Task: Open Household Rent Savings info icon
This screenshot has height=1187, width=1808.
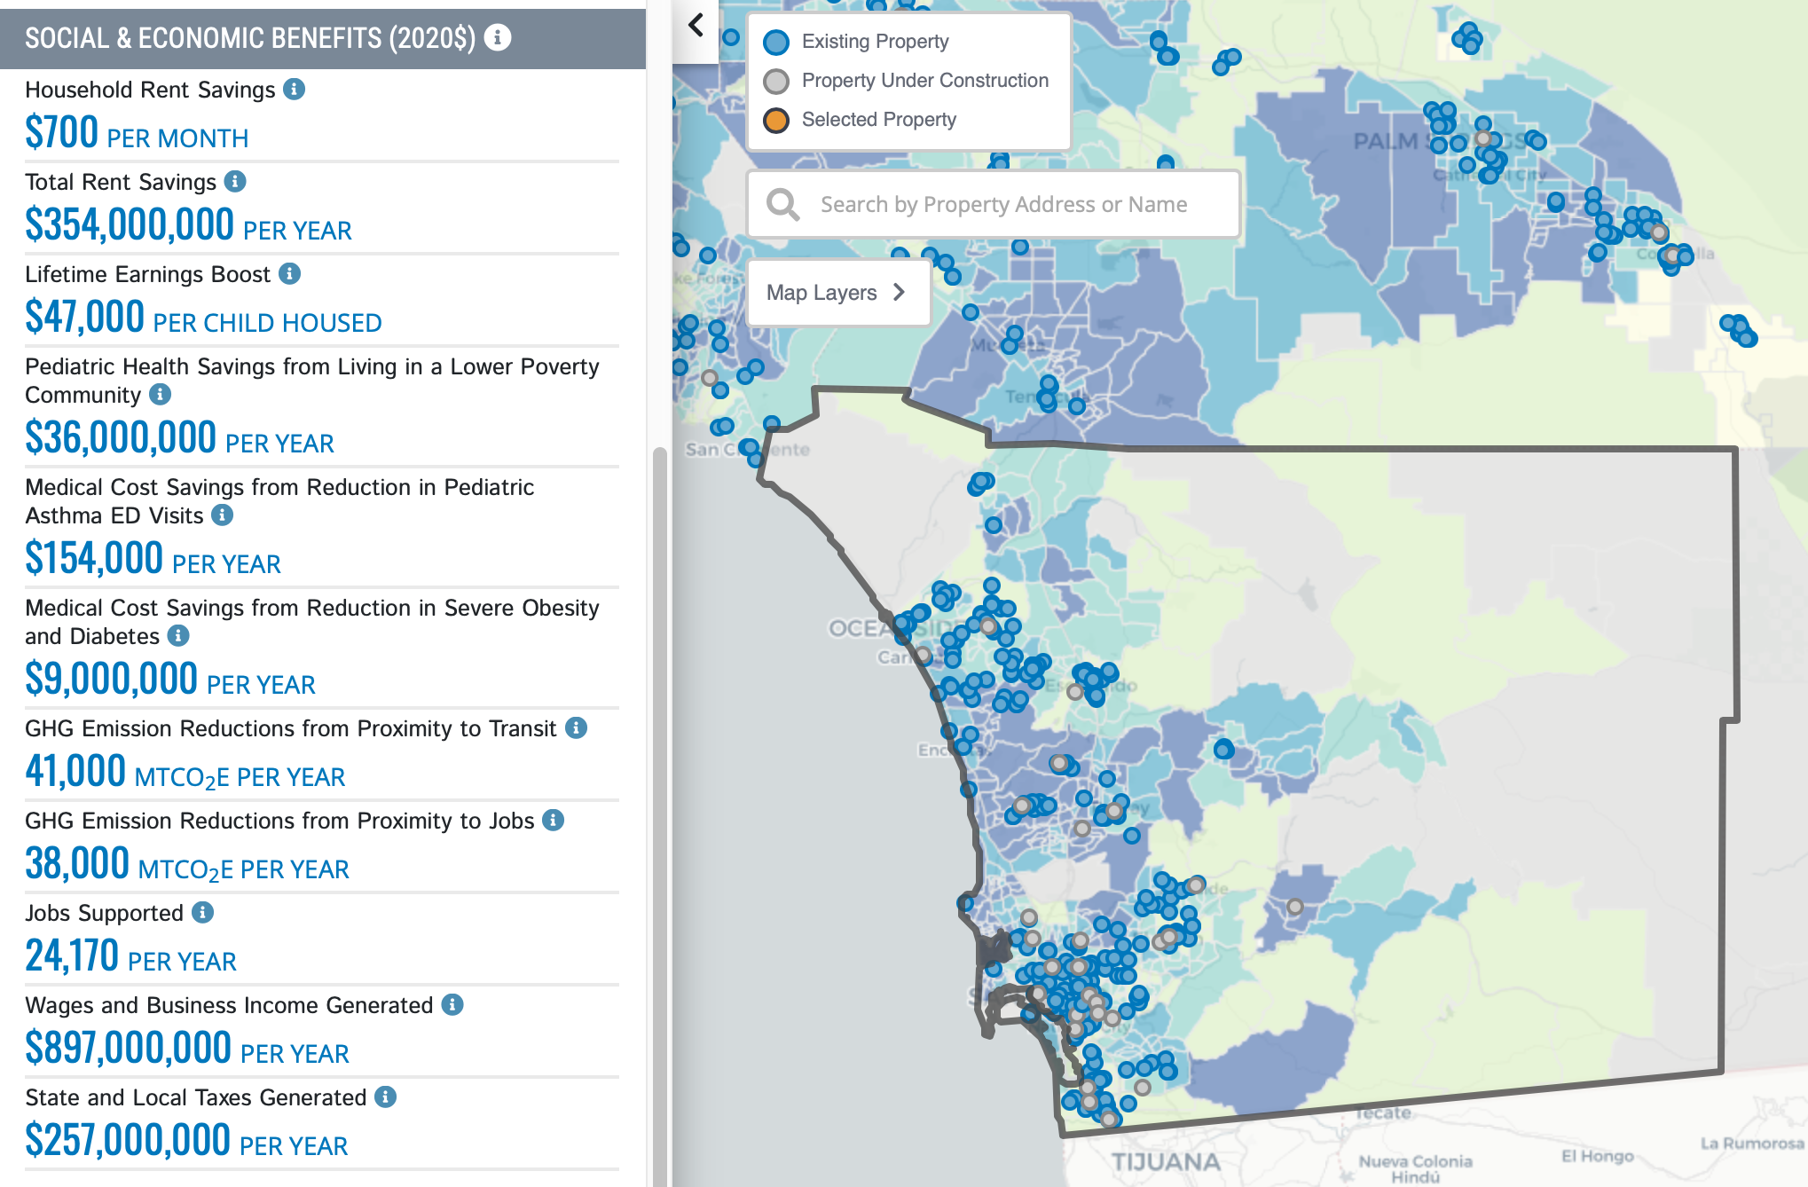Action: coord(294,89)
